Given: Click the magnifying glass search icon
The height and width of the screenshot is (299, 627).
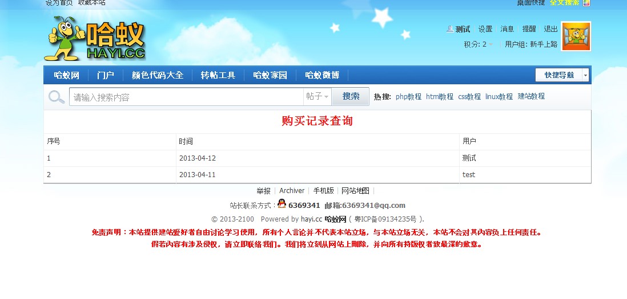Looking at the screenshot, I should (57, 97).
